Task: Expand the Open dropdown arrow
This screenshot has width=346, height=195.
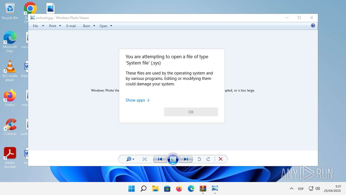Action: coord(111,26)
